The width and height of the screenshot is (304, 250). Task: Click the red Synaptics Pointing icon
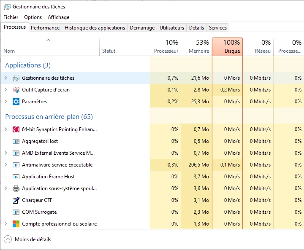pos(16,129)
